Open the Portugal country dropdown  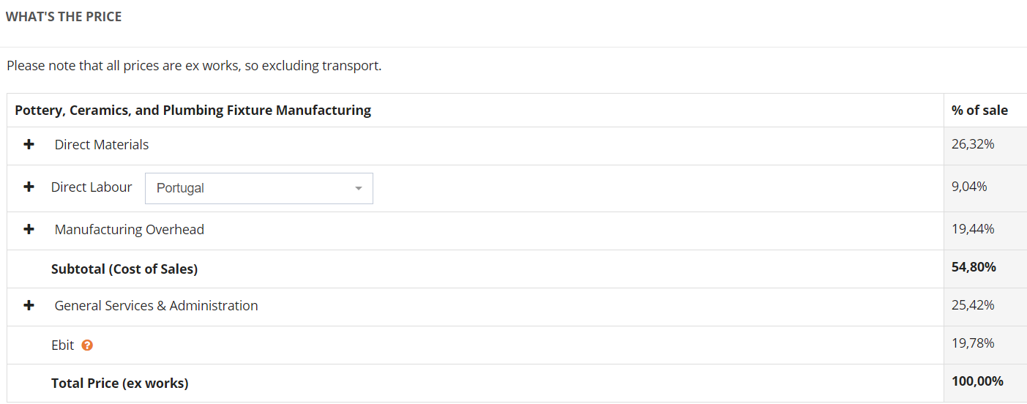[259, 188]
